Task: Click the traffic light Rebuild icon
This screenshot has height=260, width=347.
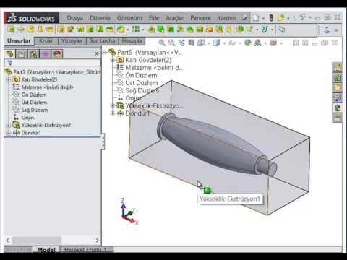Action: tap(271, 18)
